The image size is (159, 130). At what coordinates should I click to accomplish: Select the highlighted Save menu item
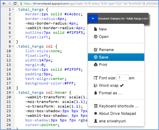116,57
